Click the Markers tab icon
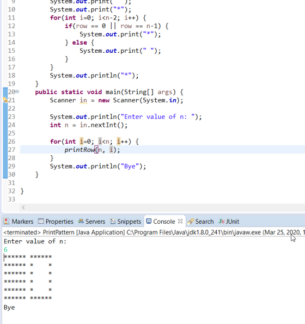 [x=7, y=221]
